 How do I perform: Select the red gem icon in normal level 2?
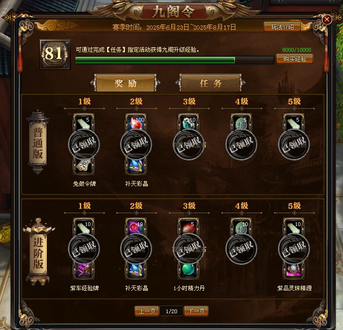coord(136,122)
